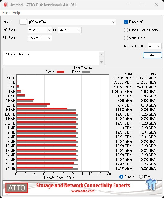
Task: Click the ATTO app icon in title bar
Action: pos(5,5)
